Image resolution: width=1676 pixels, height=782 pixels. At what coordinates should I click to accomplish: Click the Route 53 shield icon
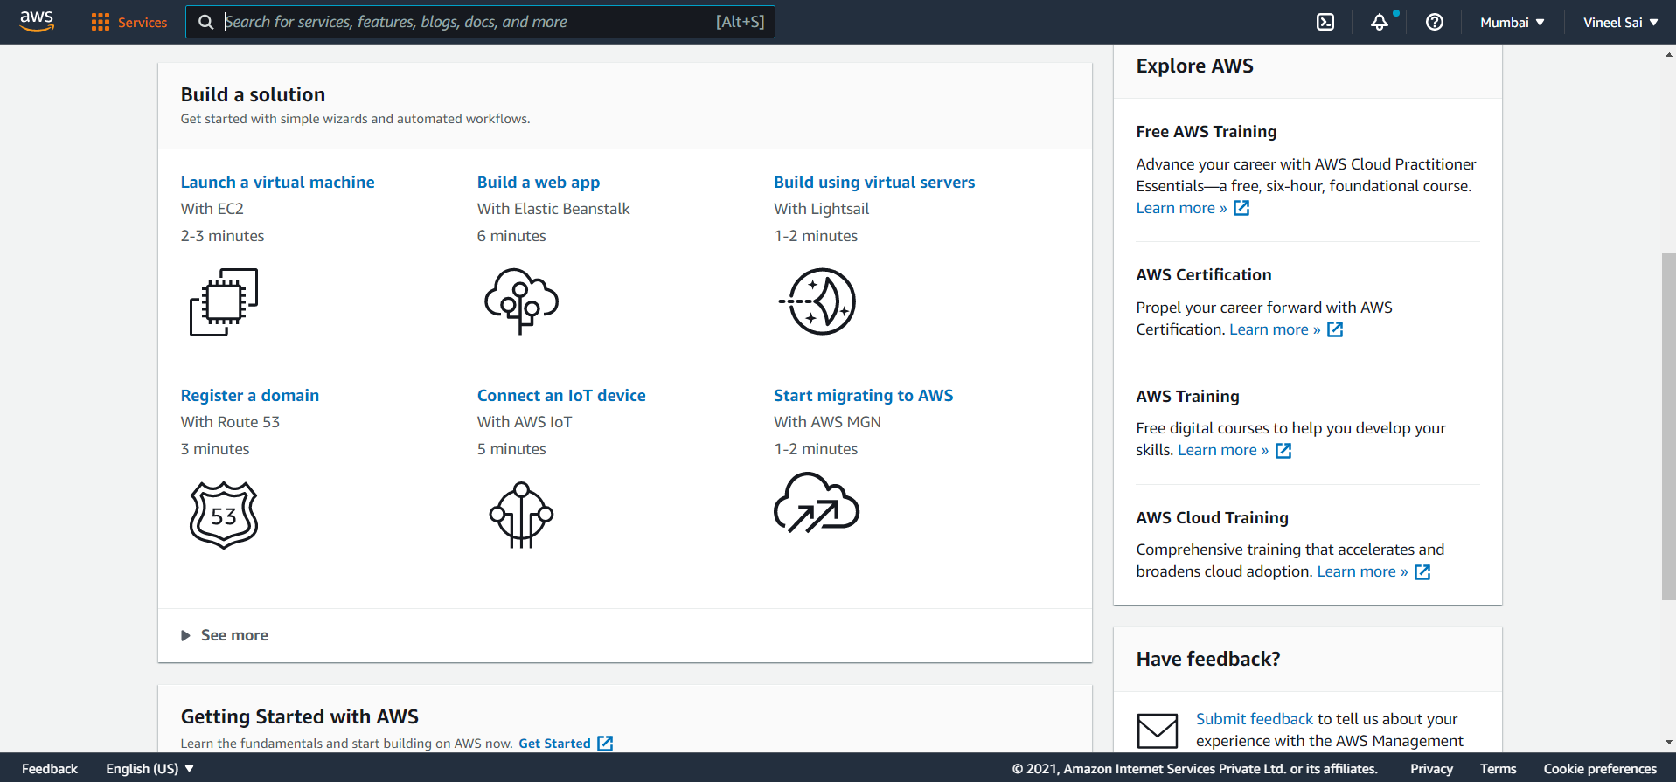[x=224, y=515]
